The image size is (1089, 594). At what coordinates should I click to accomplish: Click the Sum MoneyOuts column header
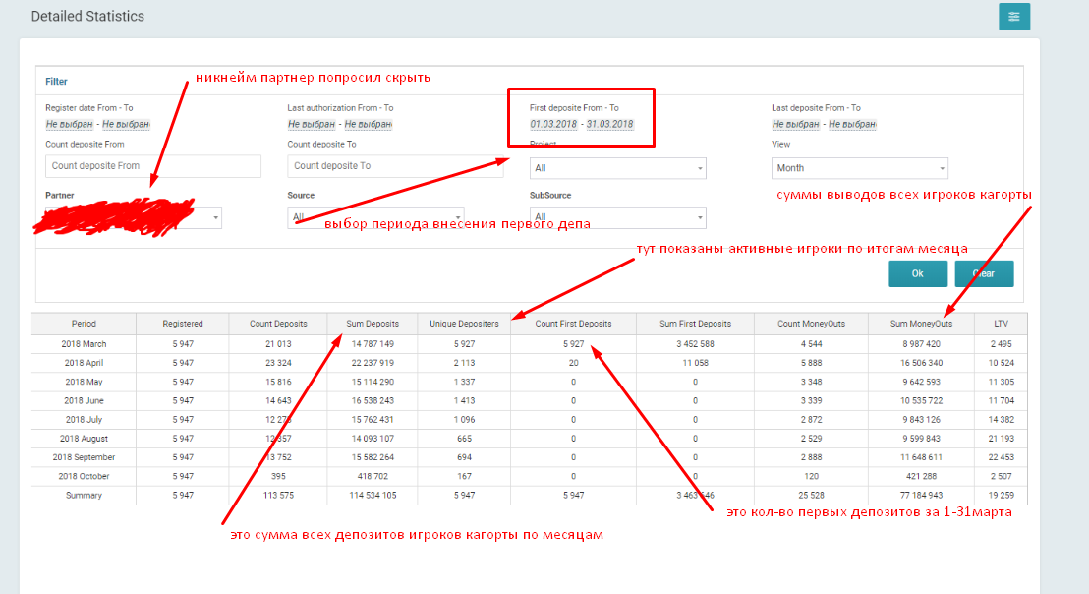click(921, 324)
